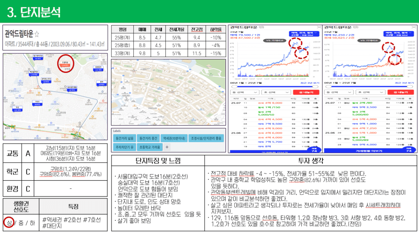Close the left 관악드림타운 price panel
The height and width of the screenshot is (233, 419).
(319, 27)
